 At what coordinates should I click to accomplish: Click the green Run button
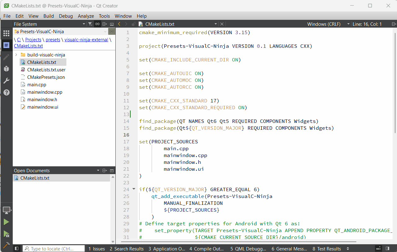point(6,222)
